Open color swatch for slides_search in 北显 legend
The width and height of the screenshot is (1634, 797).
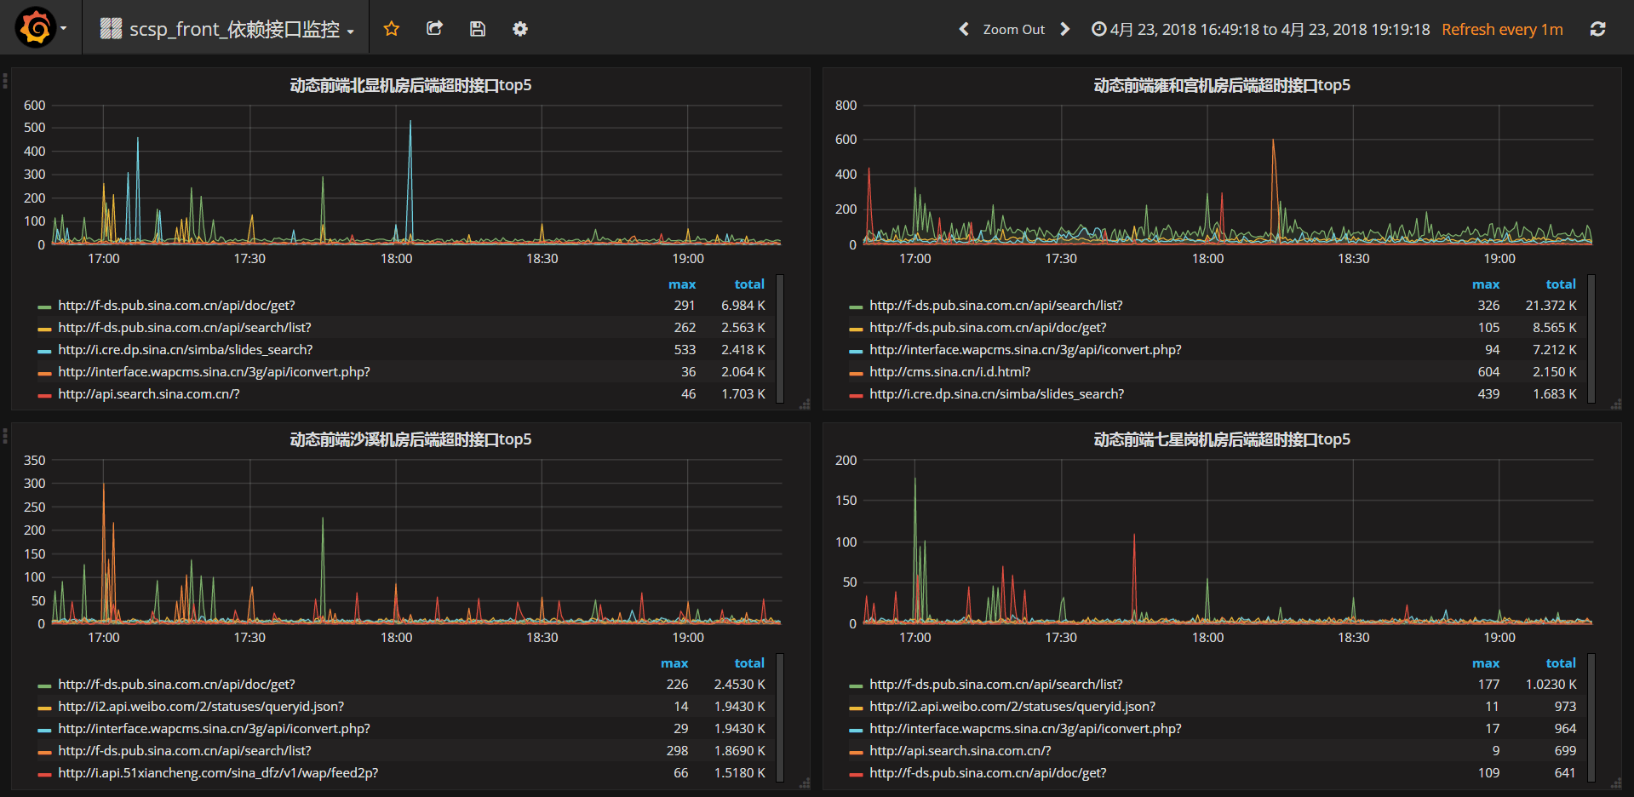pos(44,351)
